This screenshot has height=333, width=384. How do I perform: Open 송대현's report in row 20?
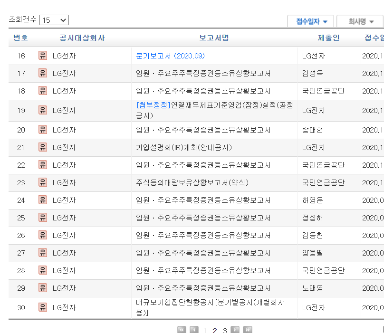tap(203, 130)
